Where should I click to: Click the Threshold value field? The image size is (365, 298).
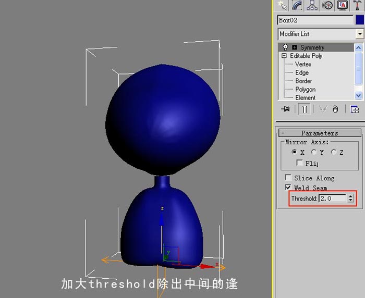(x=333, y=198)
